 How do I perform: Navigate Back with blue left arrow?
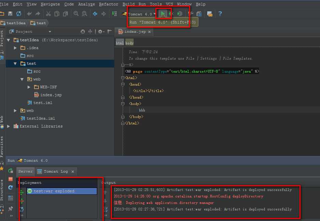pos(95,14)
